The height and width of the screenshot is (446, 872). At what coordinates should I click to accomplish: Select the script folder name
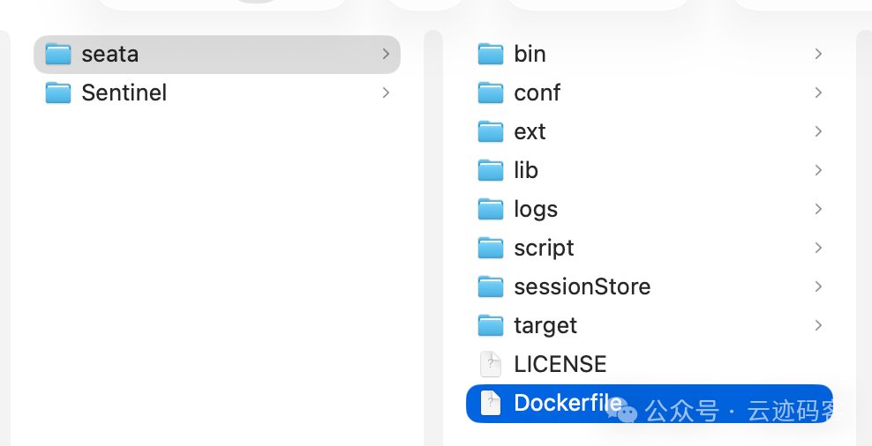(544, 248)
